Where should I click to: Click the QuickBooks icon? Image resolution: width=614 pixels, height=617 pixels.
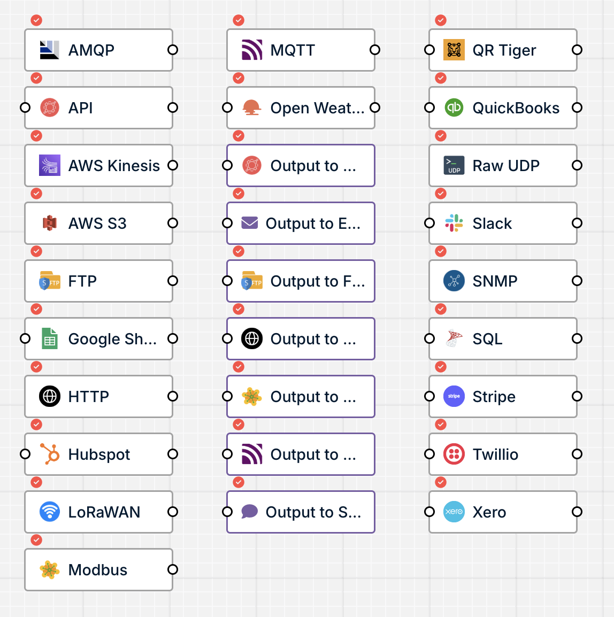(x=454, y=107)
